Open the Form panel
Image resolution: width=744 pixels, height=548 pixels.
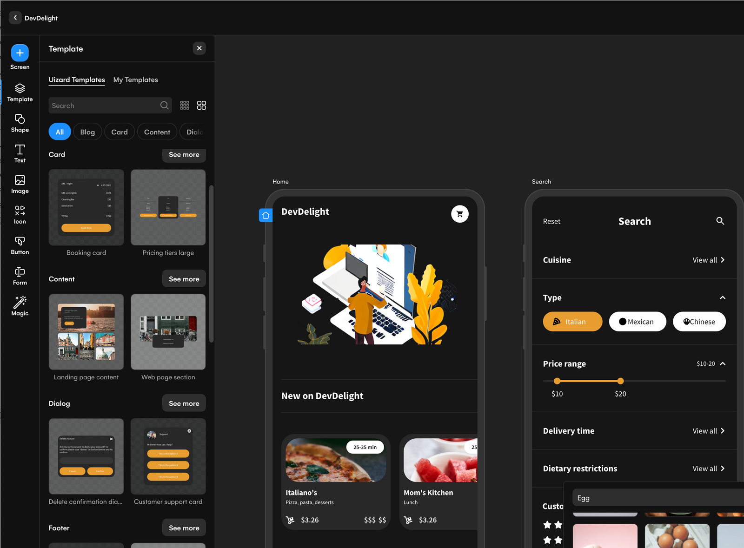[x=20, y=275]
